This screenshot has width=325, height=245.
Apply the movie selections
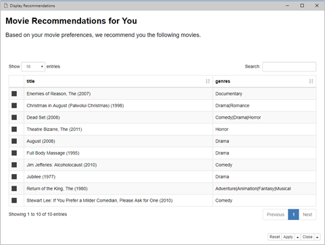(x=288, y=237)
